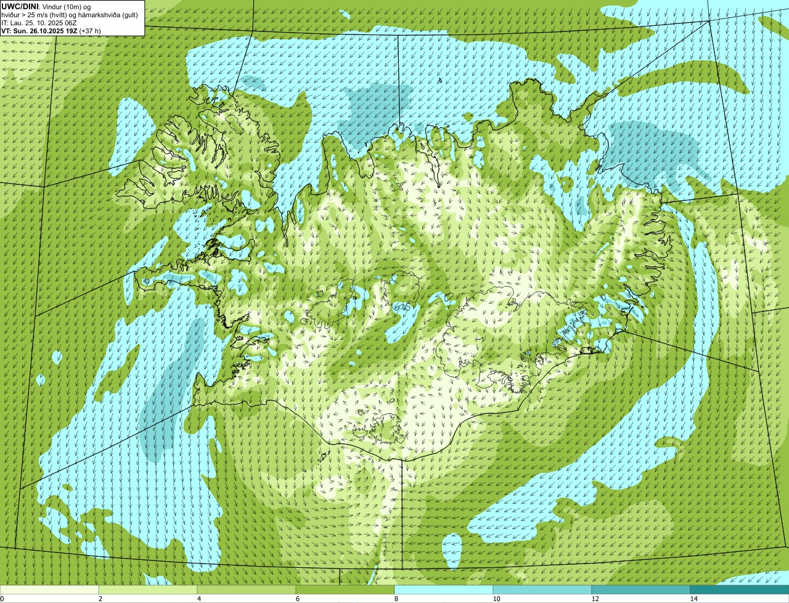
Task: Click the scale label '10' under the color bar
Action: click(x=496, y=599)
